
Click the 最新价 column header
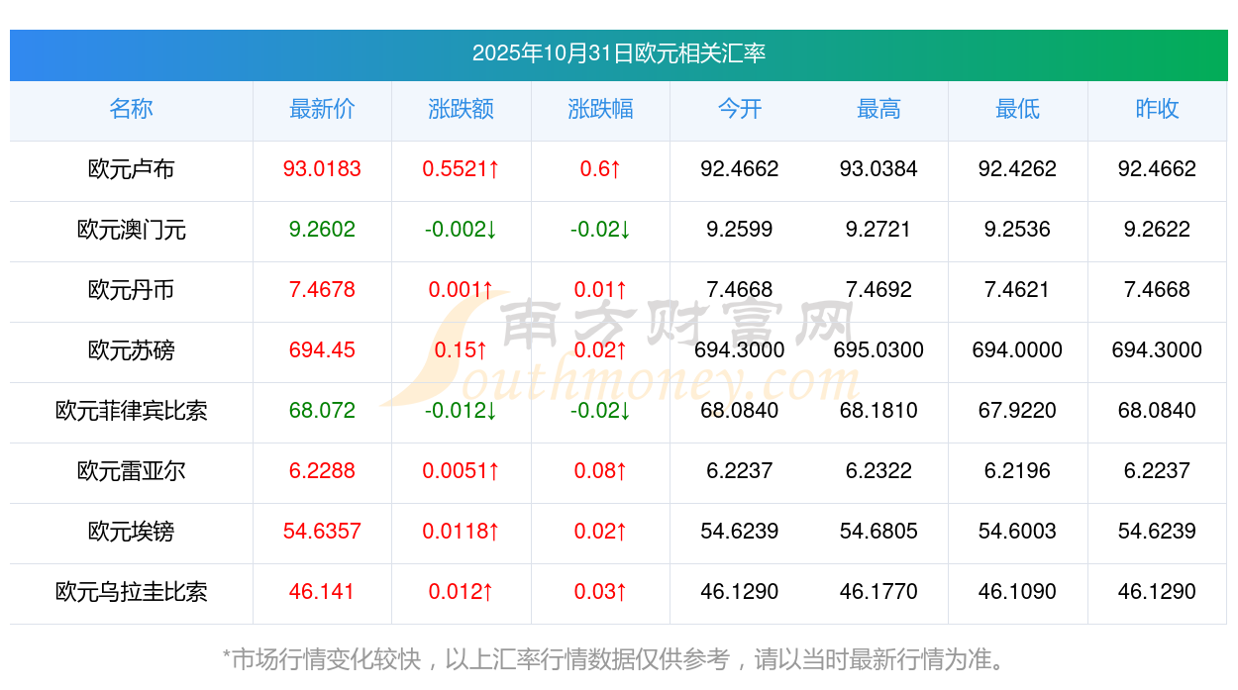(x=322, y=109)
